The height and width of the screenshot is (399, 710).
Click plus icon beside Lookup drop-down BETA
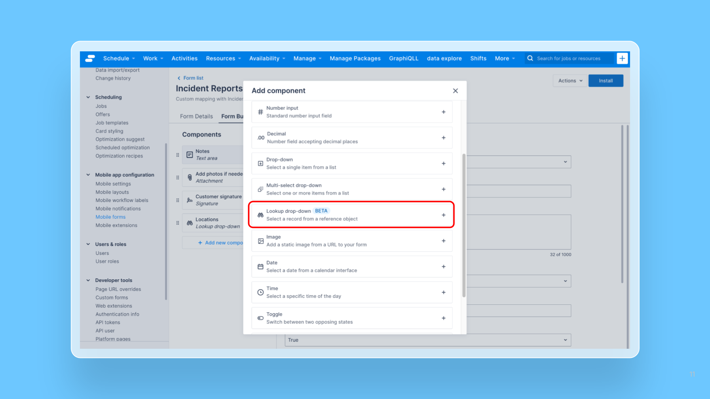pyautogui.click(x=443, y=215)
